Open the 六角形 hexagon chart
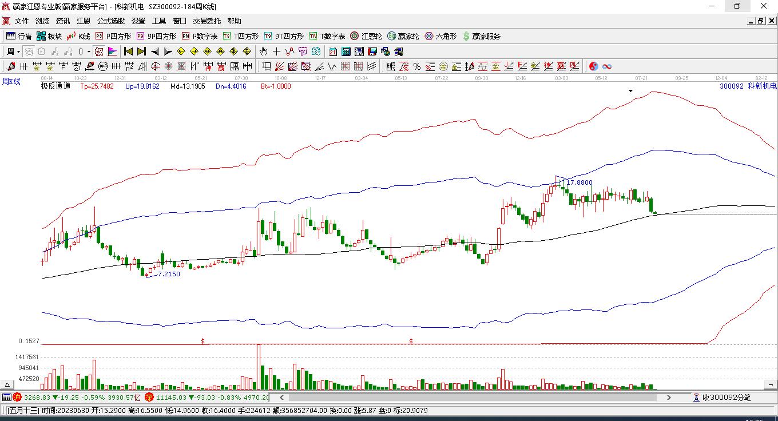 tap(440, 36)
